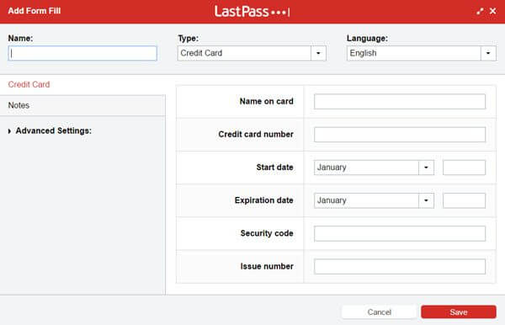
Task: Click the Credit Card type combo box
Action: (252, 53)
